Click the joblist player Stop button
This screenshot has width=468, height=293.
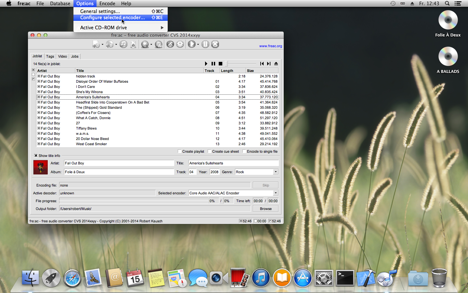(x=220, y=64)
